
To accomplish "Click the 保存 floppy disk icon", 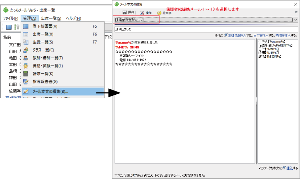I will coord(125,13).
